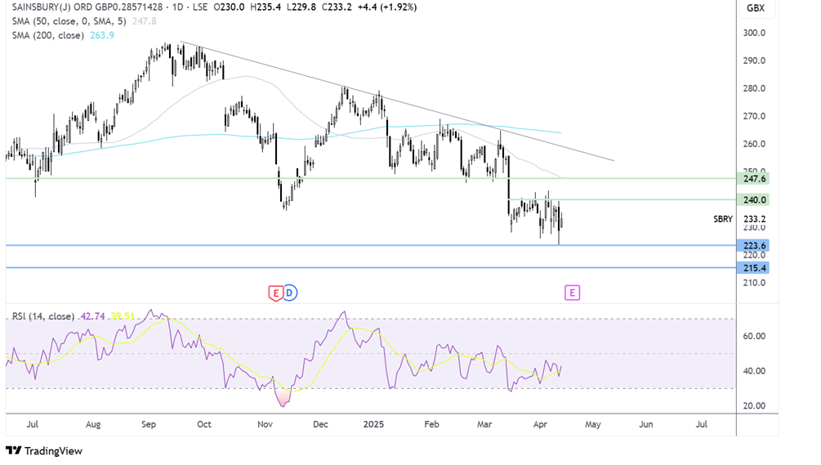821x465 pixels.
Task: Click the red E earnings marker in November
Action: pyautogui.click(x=275, y=293)
